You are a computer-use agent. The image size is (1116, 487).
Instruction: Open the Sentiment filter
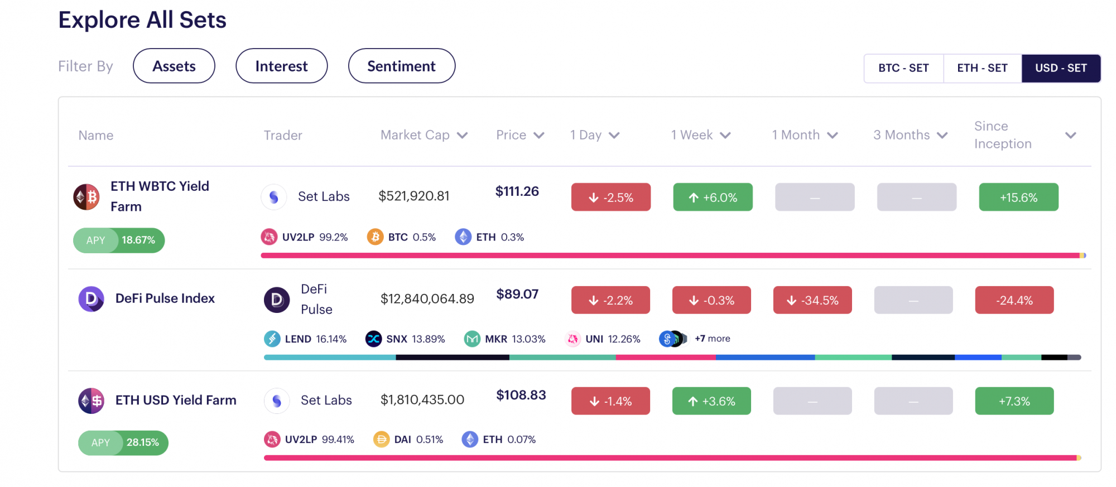pyautogui.click(x=402, y=66)
